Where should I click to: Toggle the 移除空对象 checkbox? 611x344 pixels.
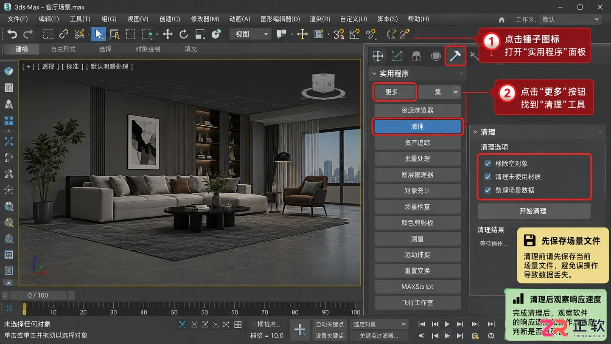(488, 164)
